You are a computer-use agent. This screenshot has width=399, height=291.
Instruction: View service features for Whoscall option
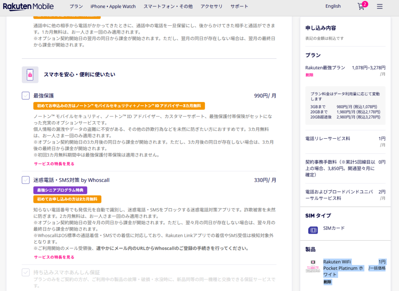[x=54, y=257]
